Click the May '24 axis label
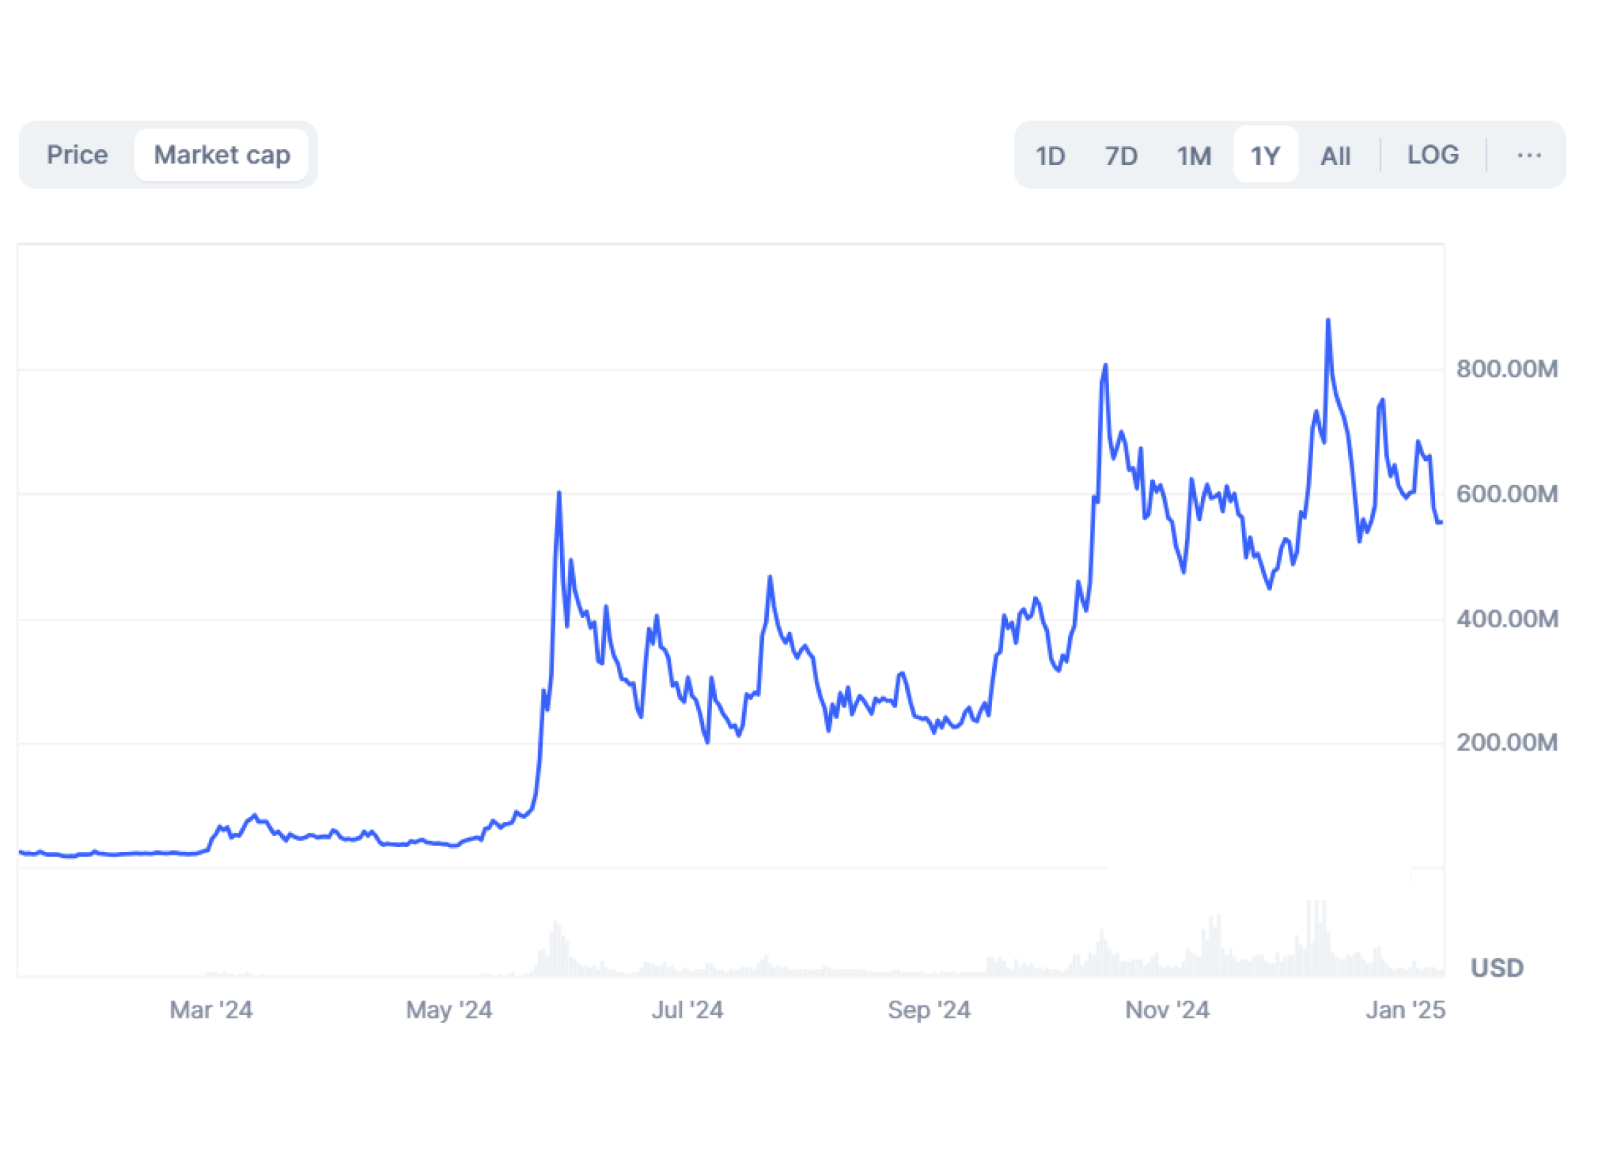The height and width of the screenshot is (1167, 1598). coord(449,1010)
